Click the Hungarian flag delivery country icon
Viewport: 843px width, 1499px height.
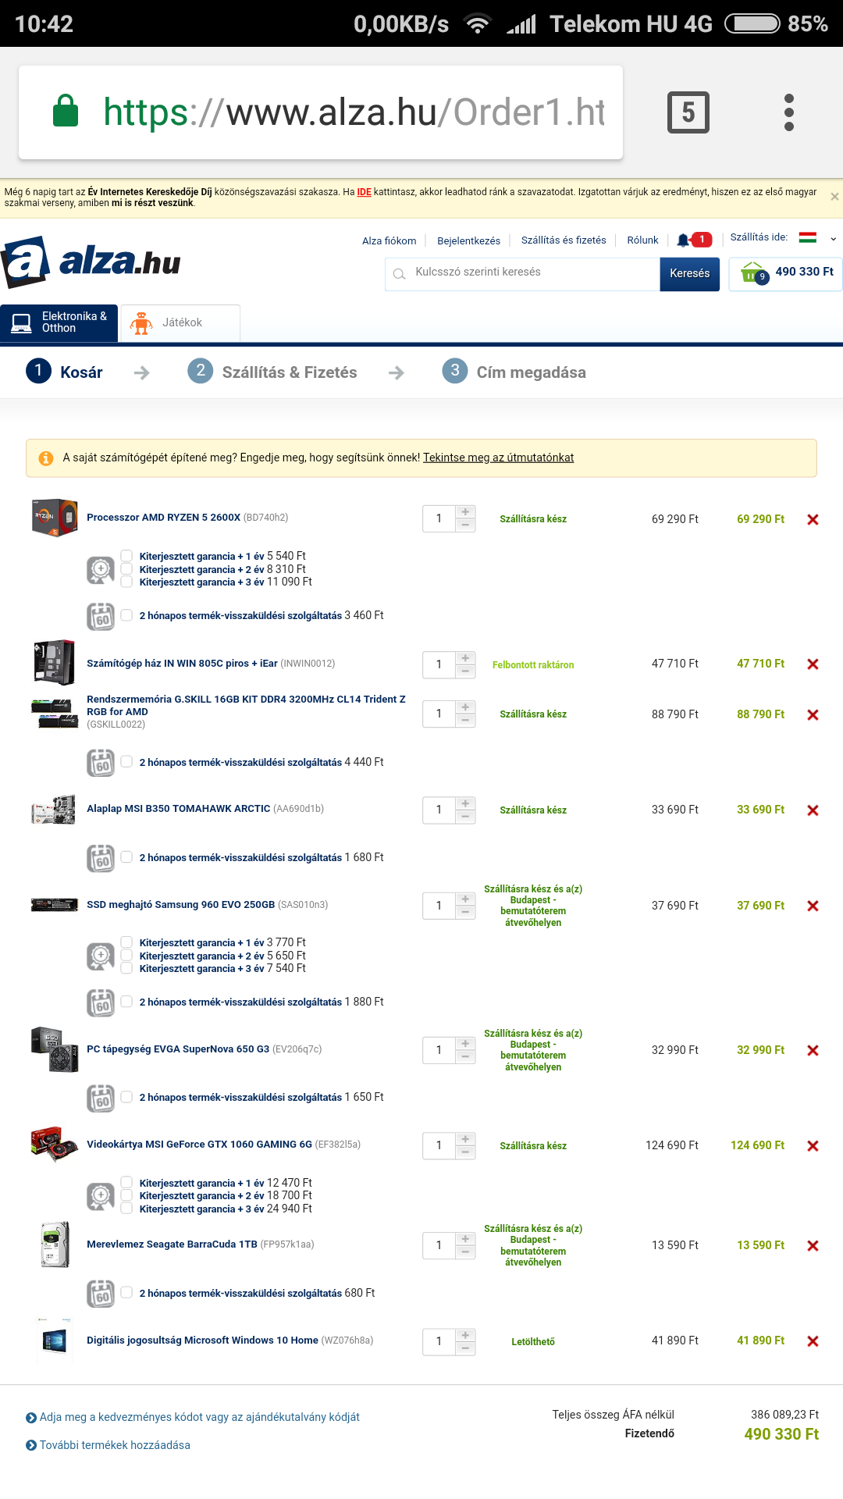[x=808, y=237]
